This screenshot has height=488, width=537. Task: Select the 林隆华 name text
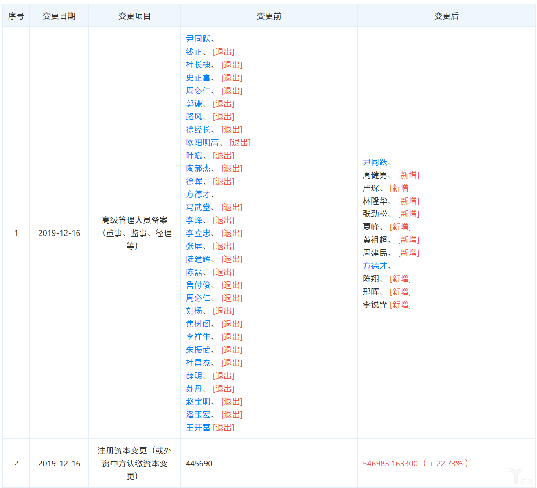375,201
